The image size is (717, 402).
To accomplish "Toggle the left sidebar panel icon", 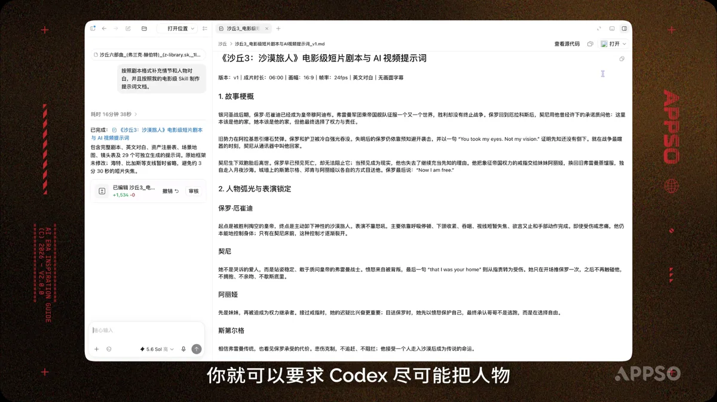I will click(x=93, y=29).
